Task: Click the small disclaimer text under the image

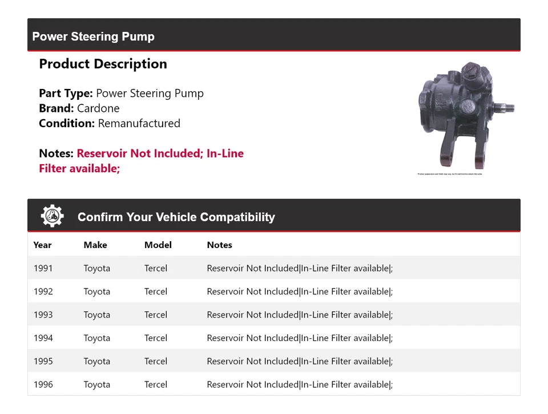Action: (x=450, y=174)
